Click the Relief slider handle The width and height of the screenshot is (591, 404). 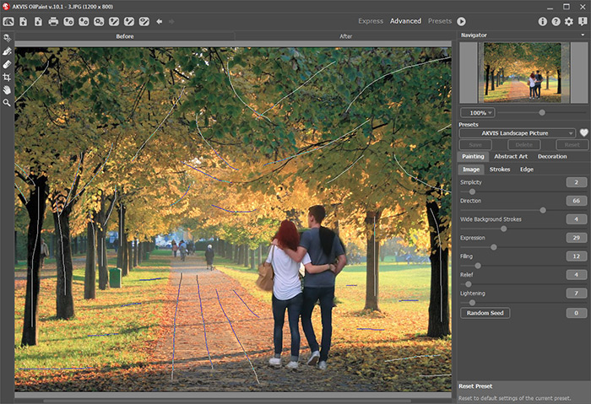(x=468, y=284)
